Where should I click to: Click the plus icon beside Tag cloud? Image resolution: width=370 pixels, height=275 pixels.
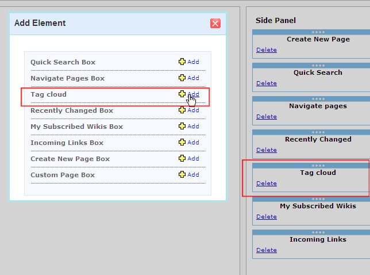point(182,94)
